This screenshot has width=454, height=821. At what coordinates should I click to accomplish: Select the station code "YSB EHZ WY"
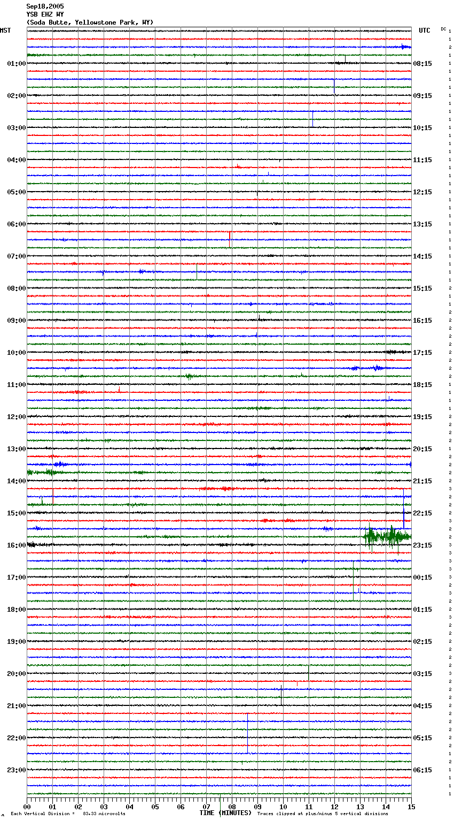point(45,14)
